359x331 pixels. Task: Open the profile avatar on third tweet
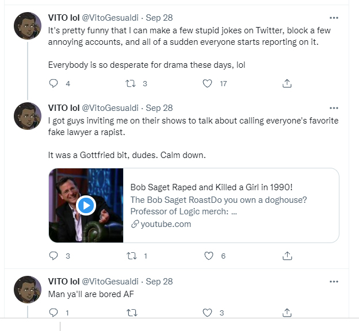pos(27,289)
